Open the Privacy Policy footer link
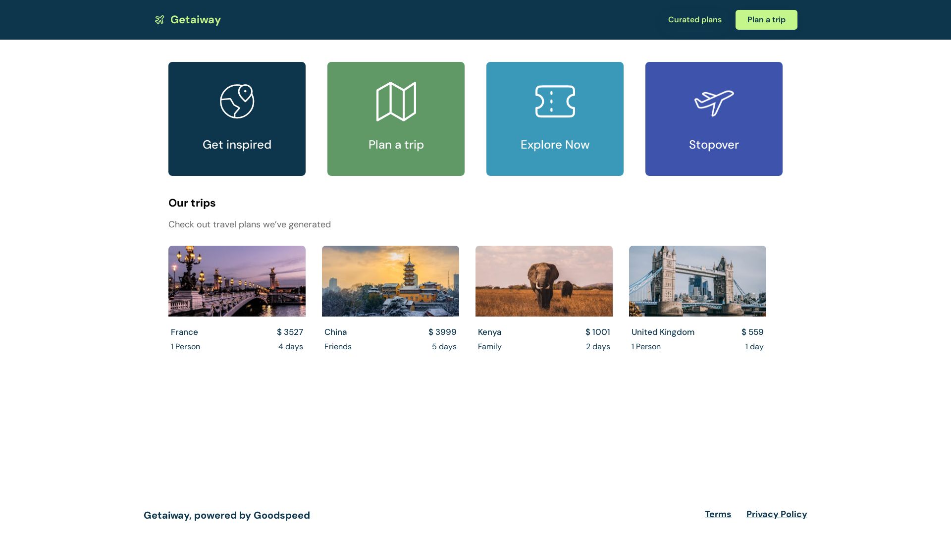Screen dimensions: 951x535 [x=776, y=514]
